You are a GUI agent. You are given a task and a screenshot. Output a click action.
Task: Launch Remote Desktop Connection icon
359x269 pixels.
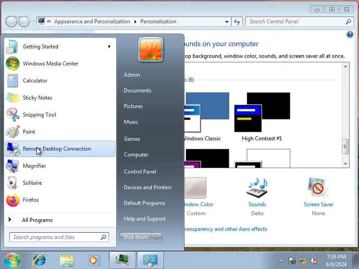coord(13,149)
